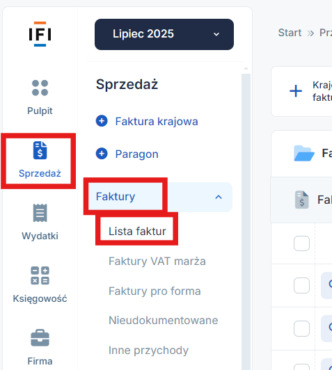
Task: Select the Sprzedaż invoice icon in sidebar
Action: point(40,150)
